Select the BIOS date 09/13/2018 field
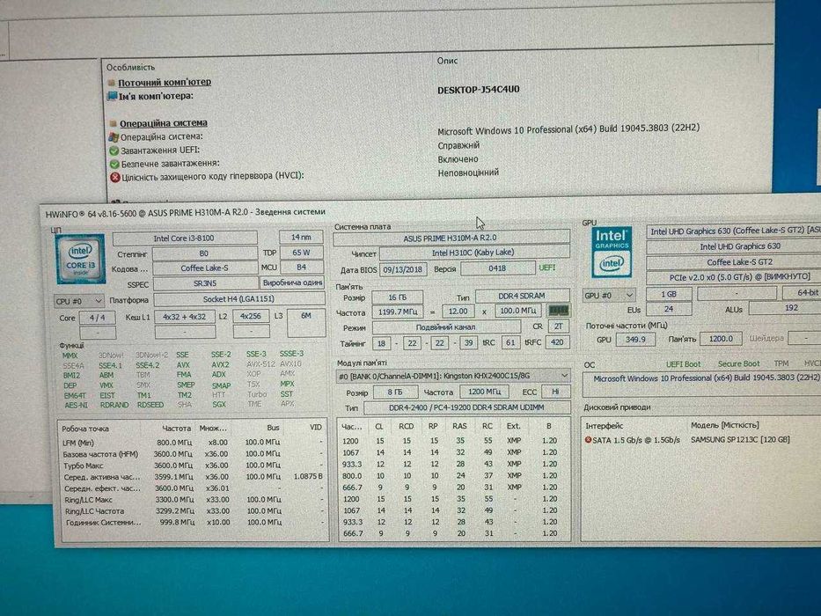 click(x=402, y=269)
